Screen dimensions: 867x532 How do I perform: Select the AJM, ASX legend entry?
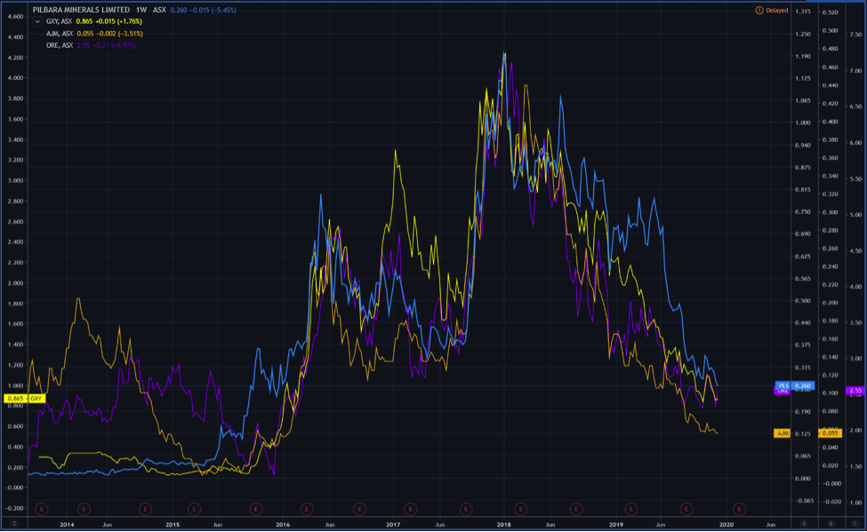(60, 33)
